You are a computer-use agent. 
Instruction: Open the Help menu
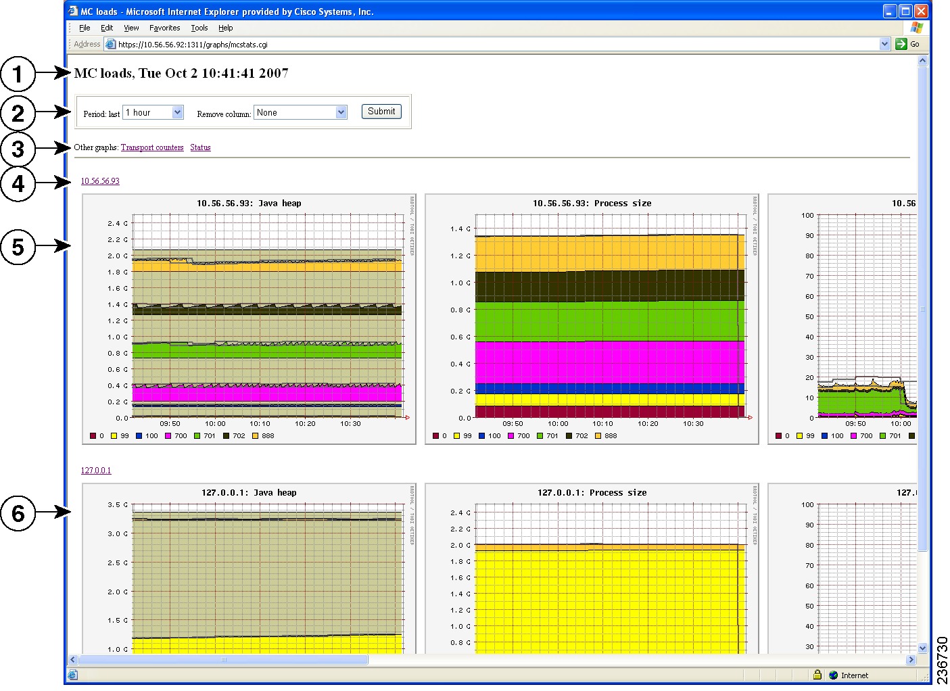pos(226,28)
